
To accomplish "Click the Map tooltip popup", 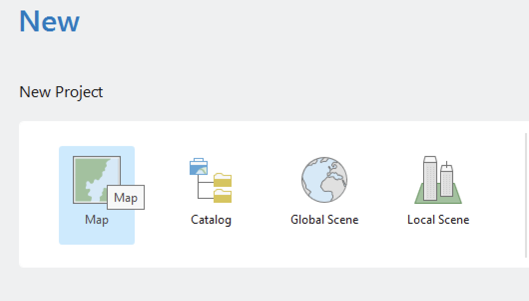I will [x=126, y=198].
